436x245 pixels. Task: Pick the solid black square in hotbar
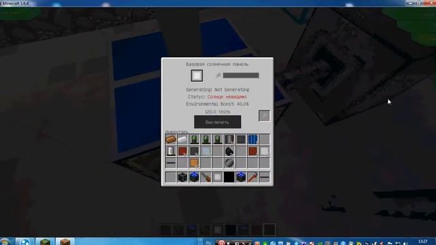229,177
